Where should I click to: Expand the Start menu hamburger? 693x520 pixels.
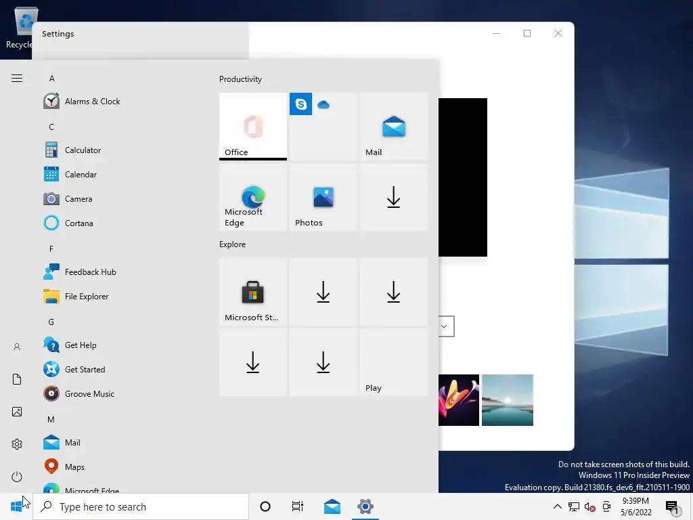[17, 79]
